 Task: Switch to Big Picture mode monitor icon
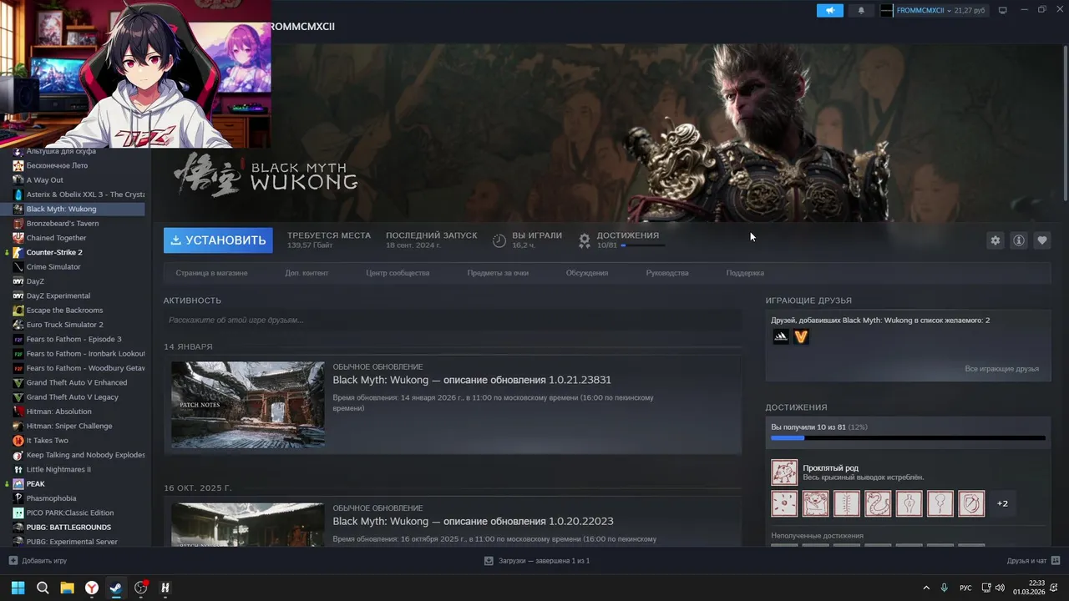click(x=1003, y=11)
